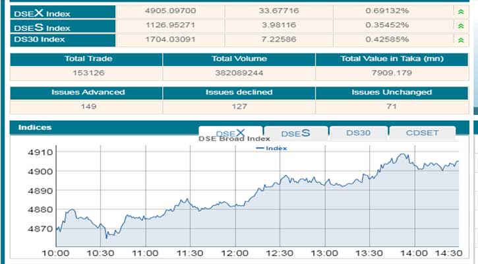Click the green up arrow in DSEX row
The height and width of the screenshot is (264, 478).
click(460, 12)
